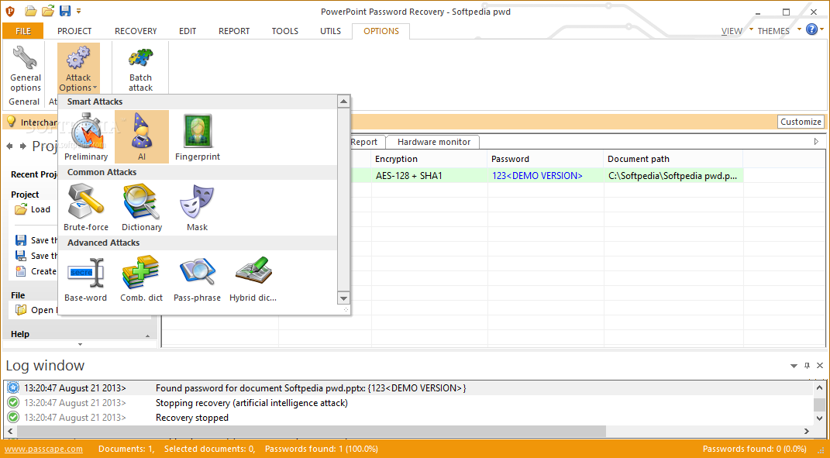Pin the Log window
Image resolution: width=830 pixels, height=458 pixels.
807,366
